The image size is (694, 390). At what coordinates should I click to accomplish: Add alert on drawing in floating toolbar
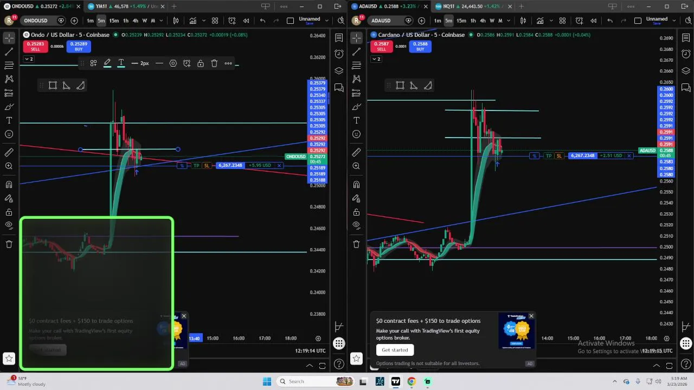pyautogui.click(x=187, y=63)
